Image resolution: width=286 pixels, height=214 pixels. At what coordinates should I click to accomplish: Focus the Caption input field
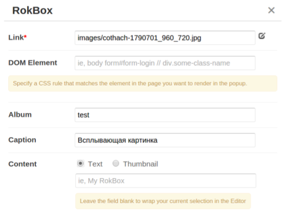click(x=165, y=140)
